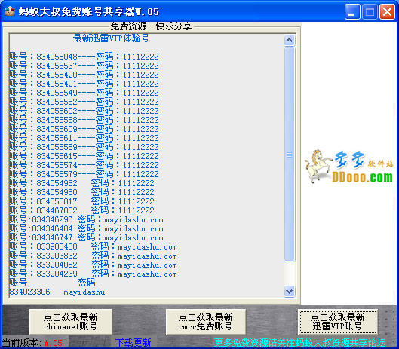Select the account row 834055490
Image resolution: width=399 pixels, height=349 pixels.
pos(84,75)
